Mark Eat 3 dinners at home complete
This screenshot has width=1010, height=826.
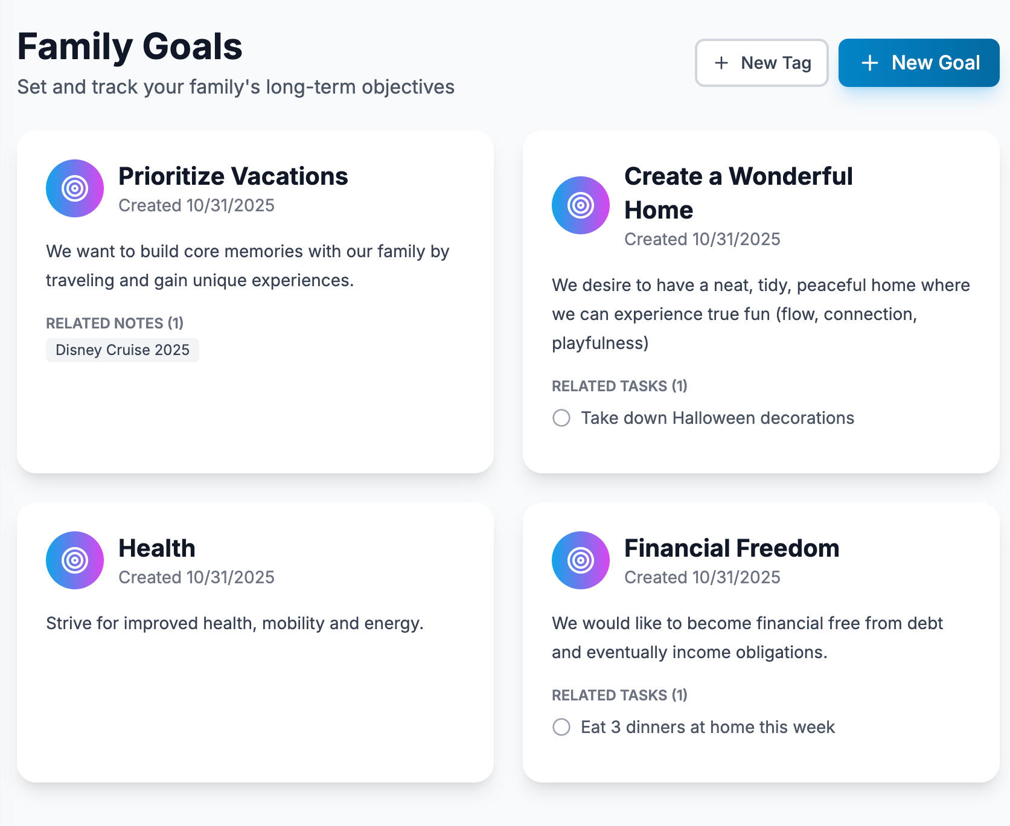(561, 727)
